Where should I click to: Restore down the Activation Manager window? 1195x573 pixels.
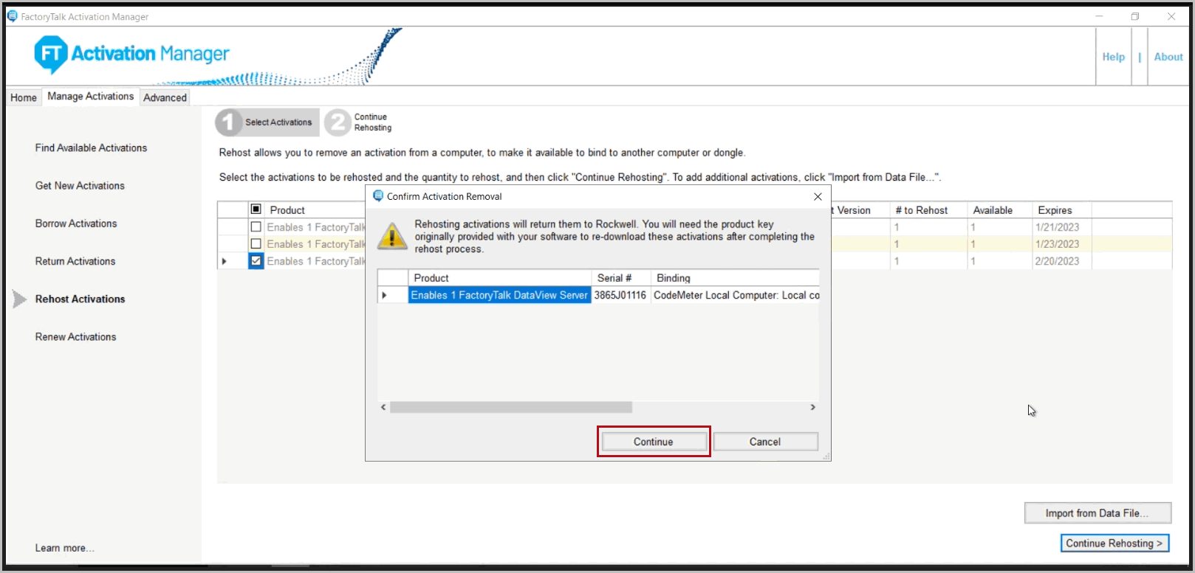[1135, 16]
